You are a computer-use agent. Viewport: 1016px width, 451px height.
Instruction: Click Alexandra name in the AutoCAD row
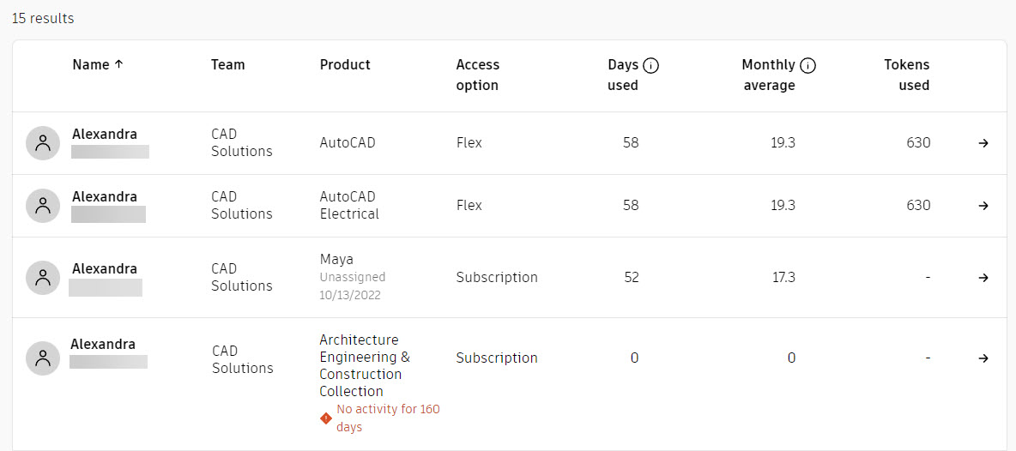[x=105, y=135]
